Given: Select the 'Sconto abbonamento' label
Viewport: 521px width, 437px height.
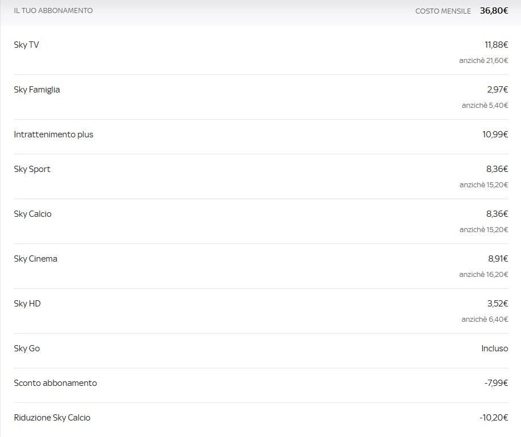Looking at the screenshot, I should (x=55, y=383).
